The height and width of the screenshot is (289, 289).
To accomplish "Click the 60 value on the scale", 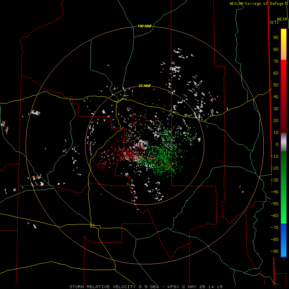I will coord(276,73).
